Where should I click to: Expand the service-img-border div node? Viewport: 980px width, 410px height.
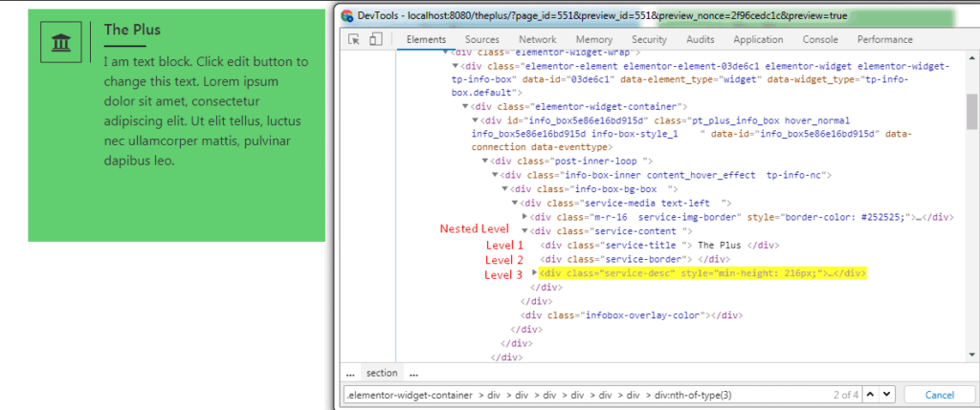click(524, 217)
